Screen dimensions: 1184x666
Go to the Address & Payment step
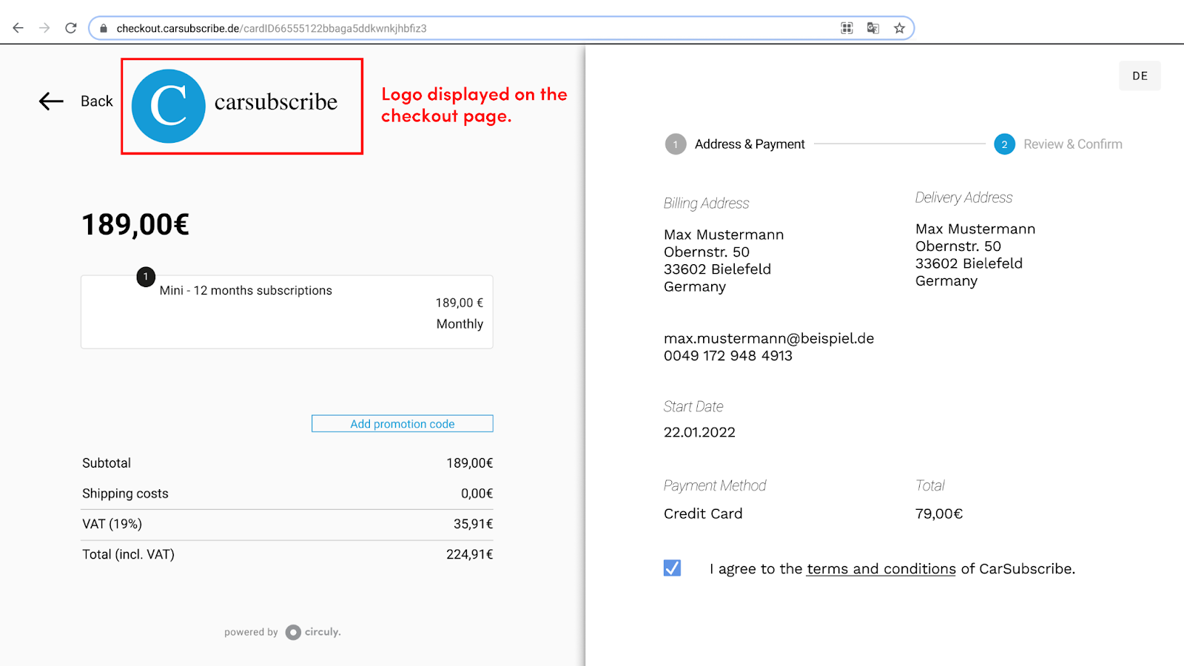click(750, 144)
